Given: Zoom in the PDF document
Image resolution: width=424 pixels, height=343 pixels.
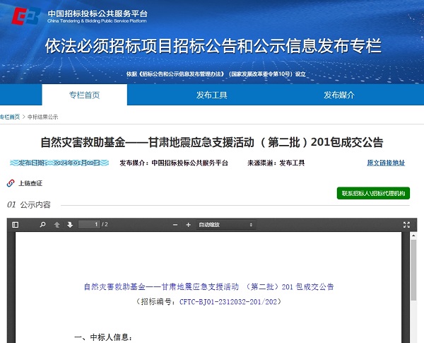Looking at the screenshot, I should (x=188, y=225).
